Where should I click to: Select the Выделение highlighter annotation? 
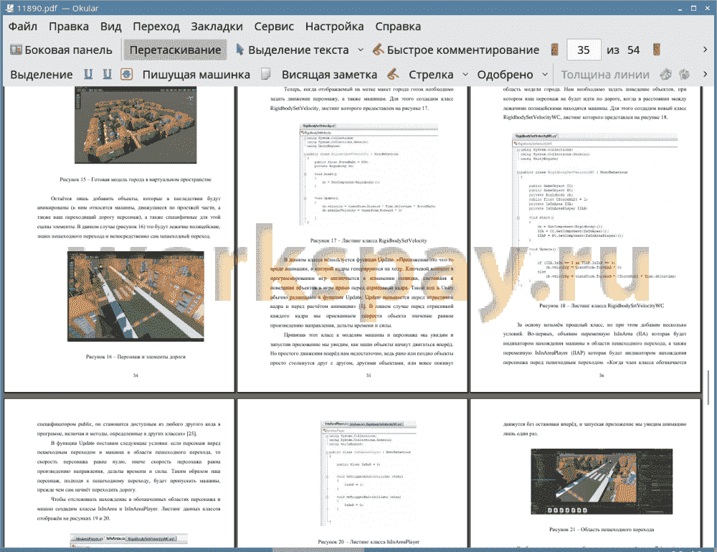[41, 75]
